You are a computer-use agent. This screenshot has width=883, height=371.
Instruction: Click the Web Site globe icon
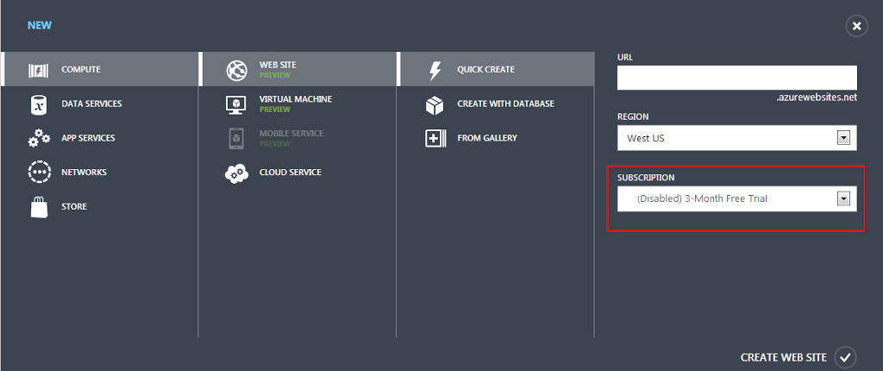pos(236,71)
